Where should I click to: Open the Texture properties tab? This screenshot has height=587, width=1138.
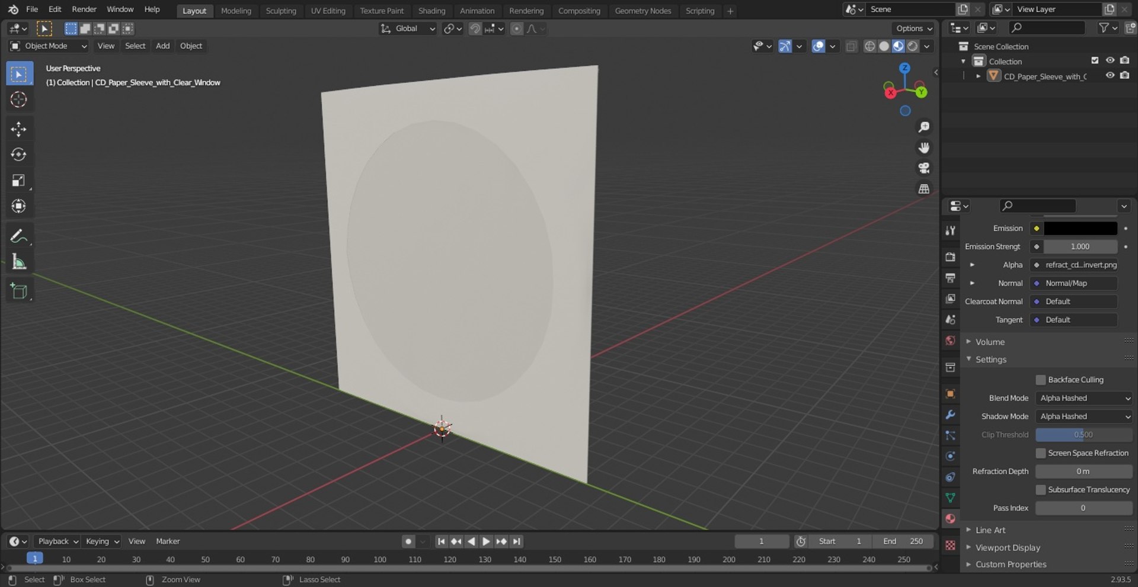pyautogui.click(x=950, y=545)
